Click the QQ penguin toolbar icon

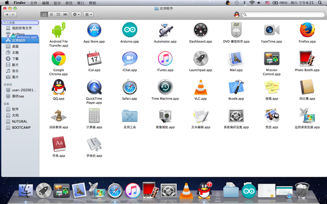click(x=237, y=15)
